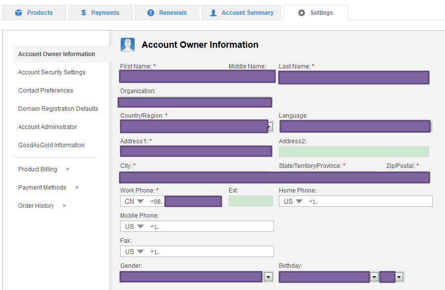Click the Work Phone Ext field
This screenshot has height=290, width=445.
pos(250,201)
